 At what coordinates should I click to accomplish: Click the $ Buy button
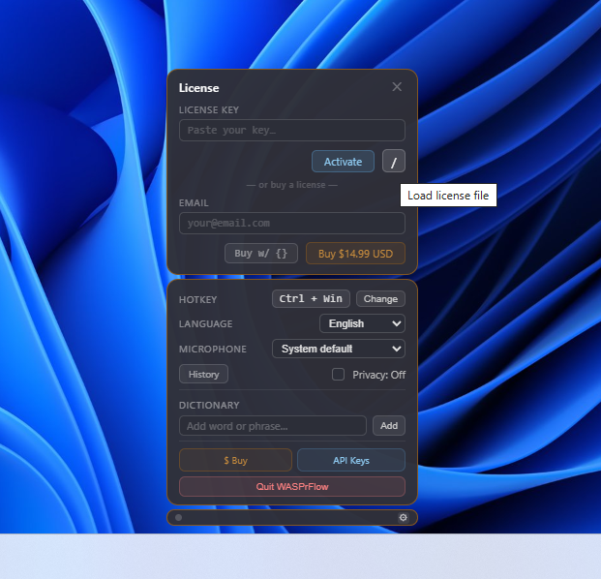[235, 460]
